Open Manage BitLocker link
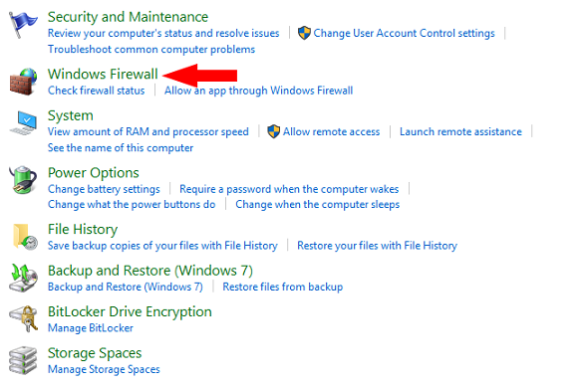This screenshot has height=387, width=587. [x=91, y=328]
